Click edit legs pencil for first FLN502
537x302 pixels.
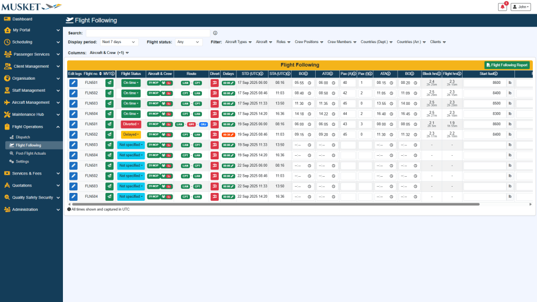pos(73,93)
